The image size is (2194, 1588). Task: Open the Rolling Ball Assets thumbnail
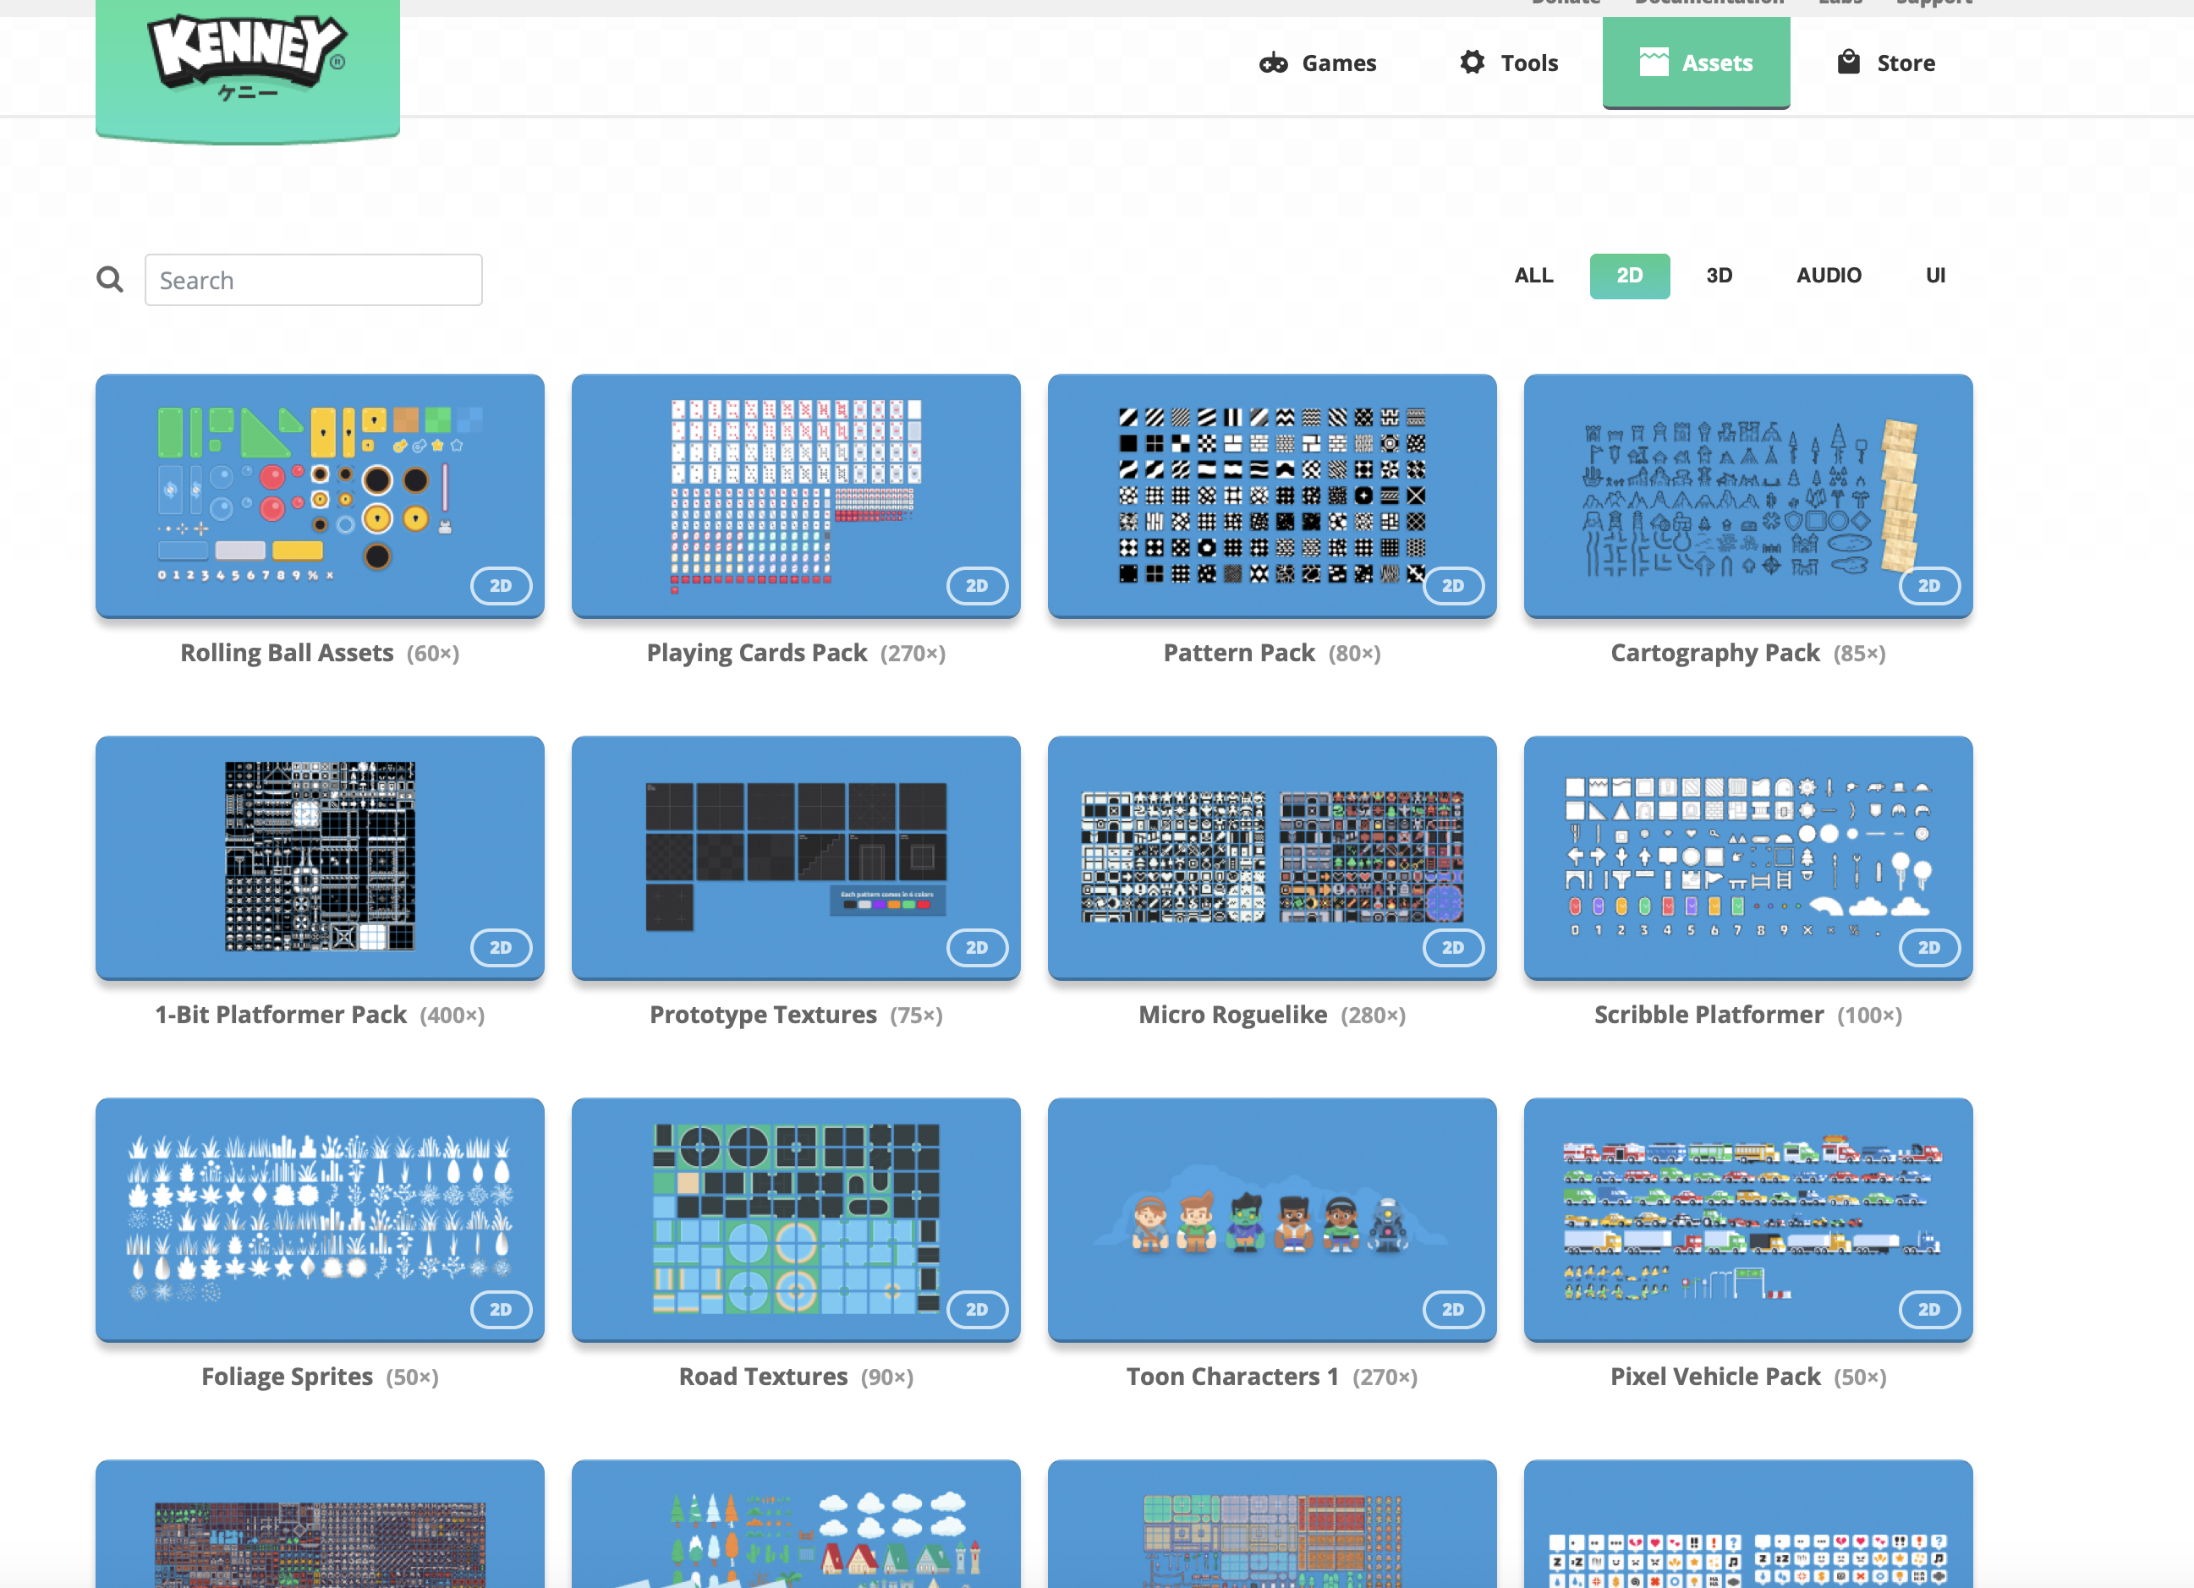click(x=321, y=496)
